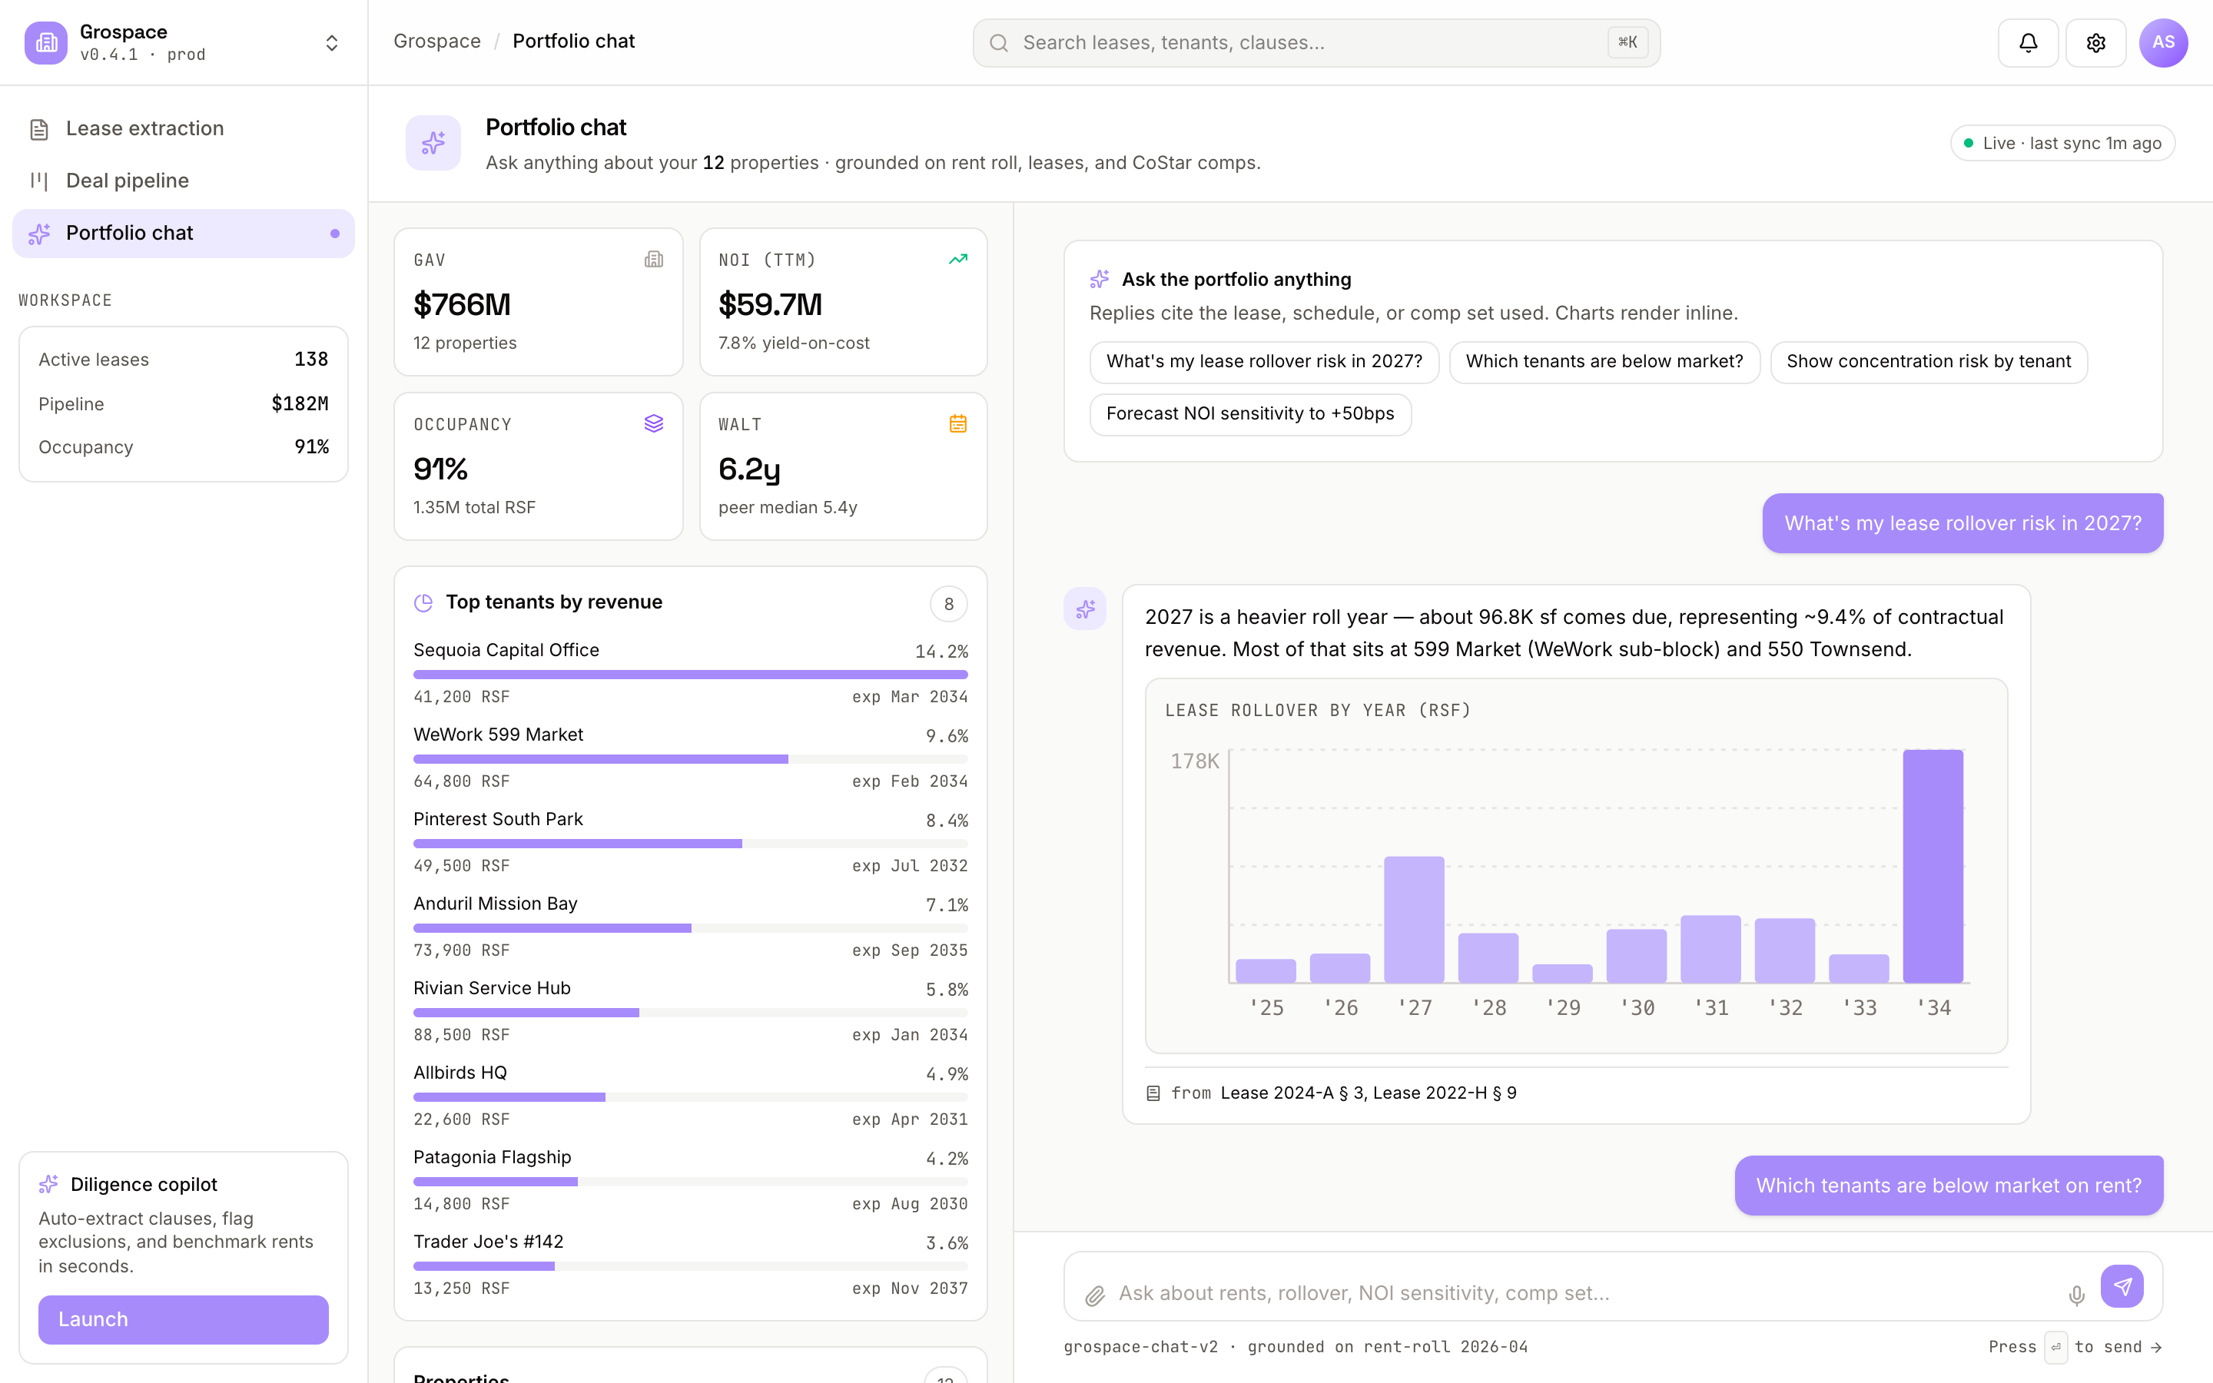
Task: Click the Grospace building logo icon
Action: [46, 43]
